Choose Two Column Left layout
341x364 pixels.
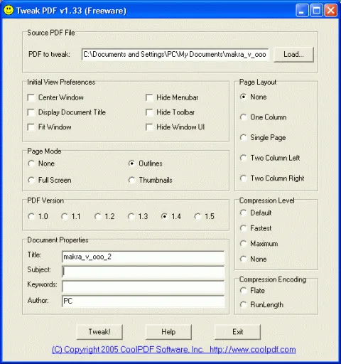[243, 158]
